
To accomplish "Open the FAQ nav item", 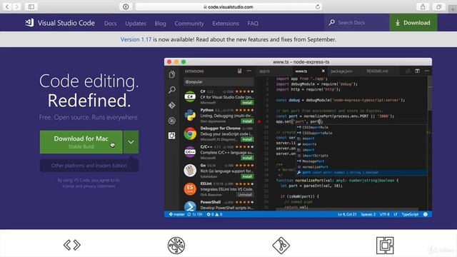I will [x=253, y=24].
